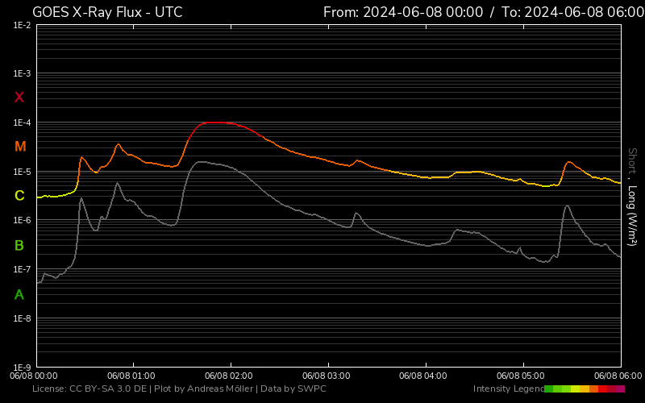Click the 1E-3 y-axis label
The image size is (645, 403).
pos(22,73)
